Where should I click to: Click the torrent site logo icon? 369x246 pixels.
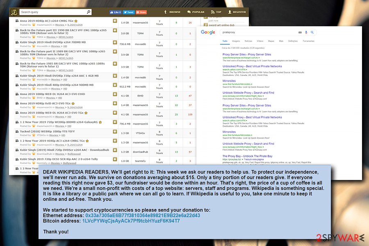pos(14,12)
